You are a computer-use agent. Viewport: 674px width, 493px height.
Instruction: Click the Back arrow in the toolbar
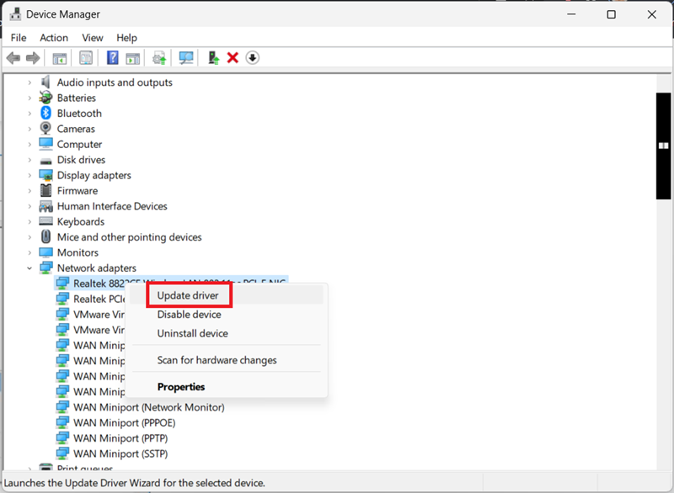tap(13, 58)
